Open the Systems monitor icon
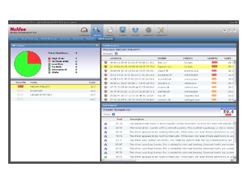The image size is (242, 182). coord(123,29)
